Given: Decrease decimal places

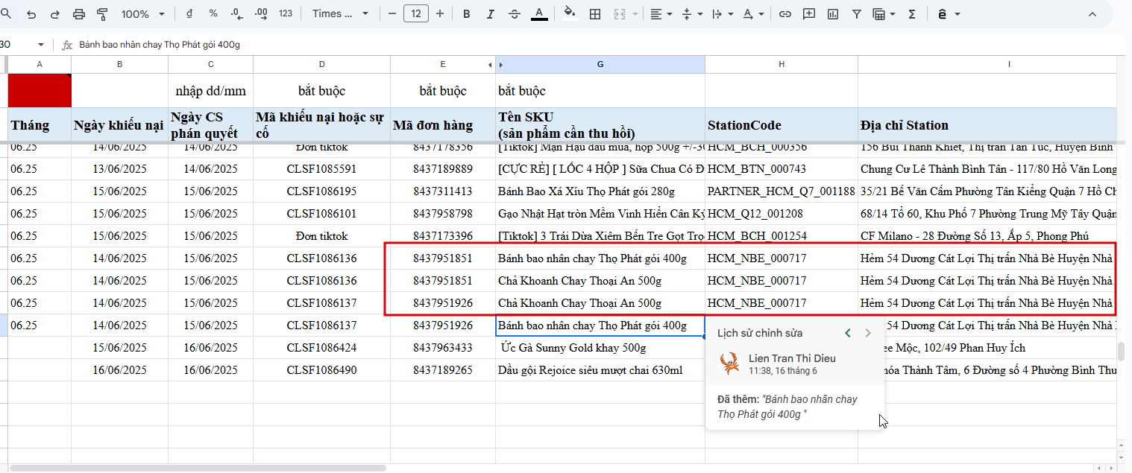Looking at the screenshot, I should tap(237, 14).
